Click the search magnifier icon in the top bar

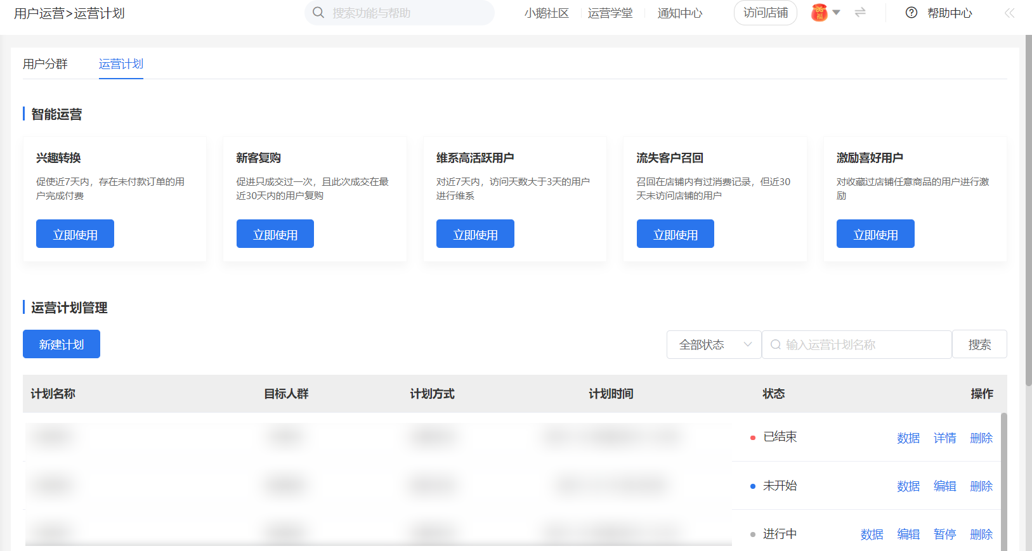point(318,13)
